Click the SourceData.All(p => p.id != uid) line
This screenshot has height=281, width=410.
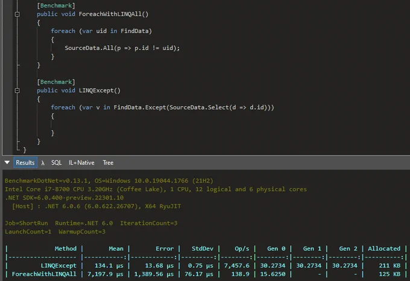[122, 48]
